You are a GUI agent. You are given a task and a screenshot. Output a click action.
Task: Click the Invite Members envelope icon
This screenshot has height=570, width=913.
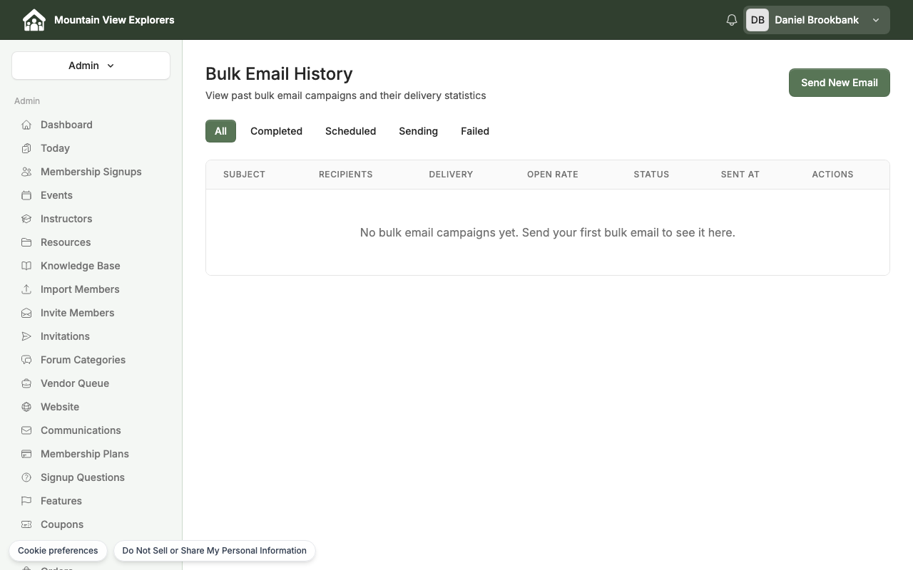(x=26, y=313)
